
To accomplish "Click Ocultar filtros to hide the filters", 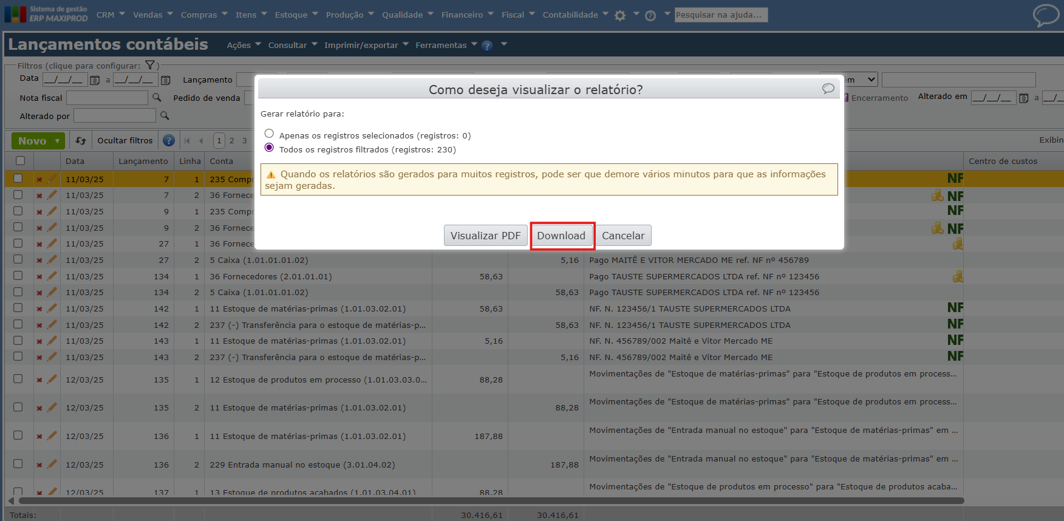I will pyautogui.click(x=125, y=140).
